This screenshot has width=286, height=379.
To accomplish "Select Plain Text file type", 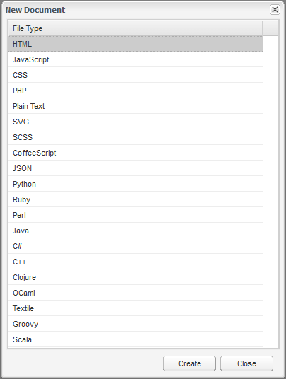I will (x=135, y=106).
